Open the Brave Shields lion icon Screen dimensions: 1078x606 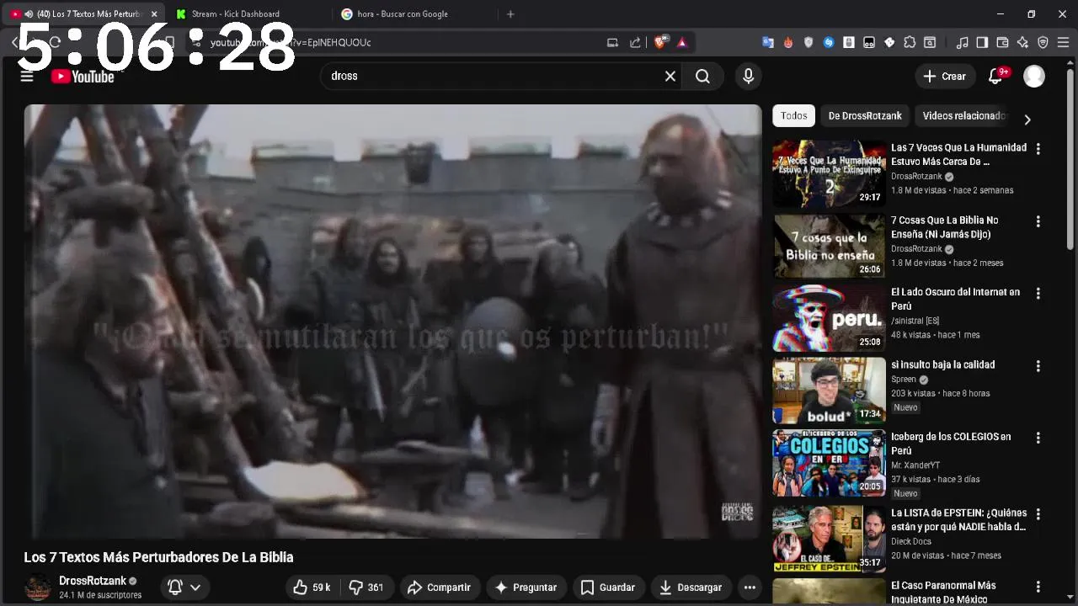pyautogui.click(x=661, y=42)
